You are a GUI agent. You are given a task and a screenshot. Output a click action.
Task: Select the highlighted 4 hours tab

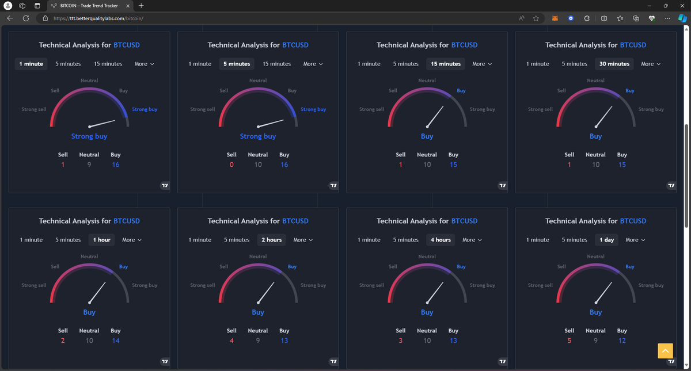[x=441, y=240]
